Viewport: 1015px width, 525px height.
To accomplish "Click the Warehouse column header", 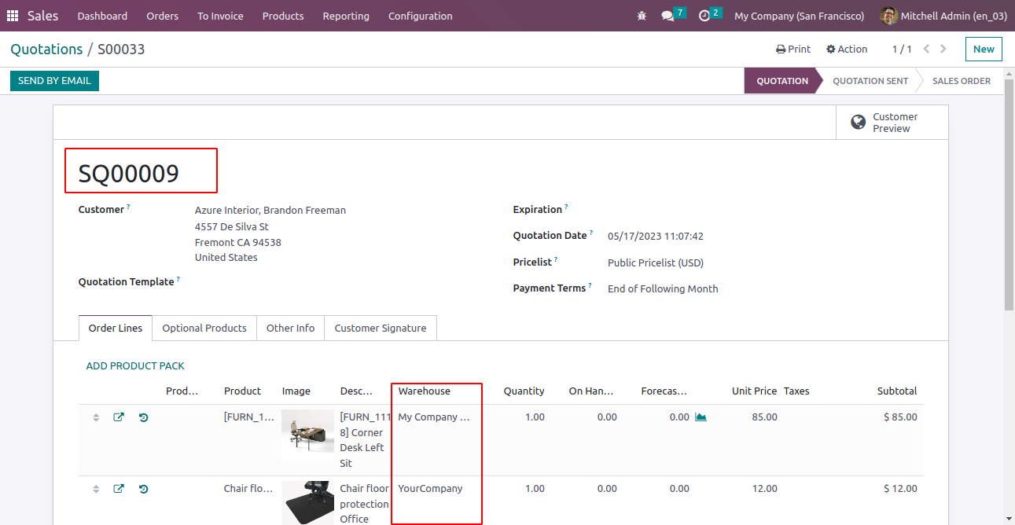I will pyautogui.click(x=425, y=391).
